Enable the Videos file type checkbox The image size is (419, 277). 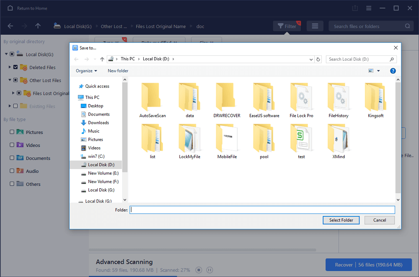12,145
